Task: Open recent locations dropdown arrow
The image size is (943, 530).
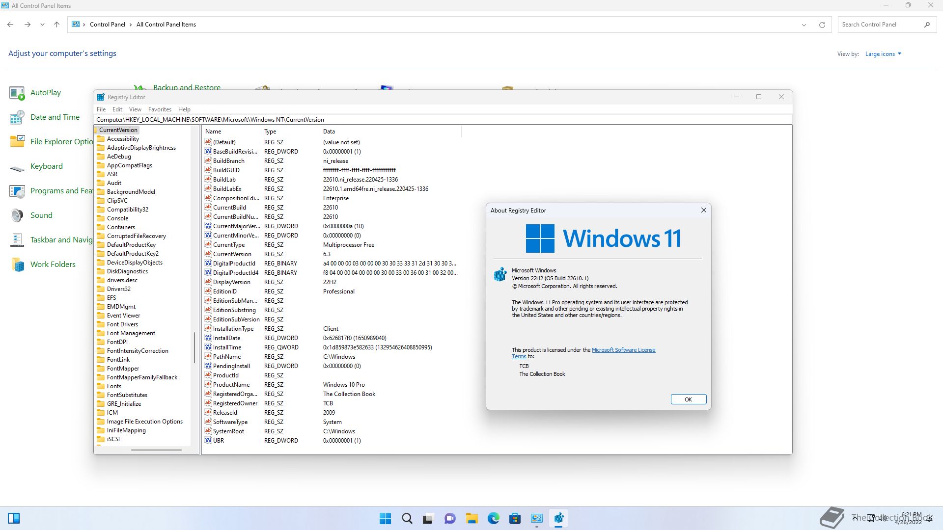Action: pos(42,25)
